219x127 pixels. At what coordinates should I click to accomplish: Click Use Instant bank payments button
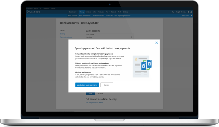87,85
